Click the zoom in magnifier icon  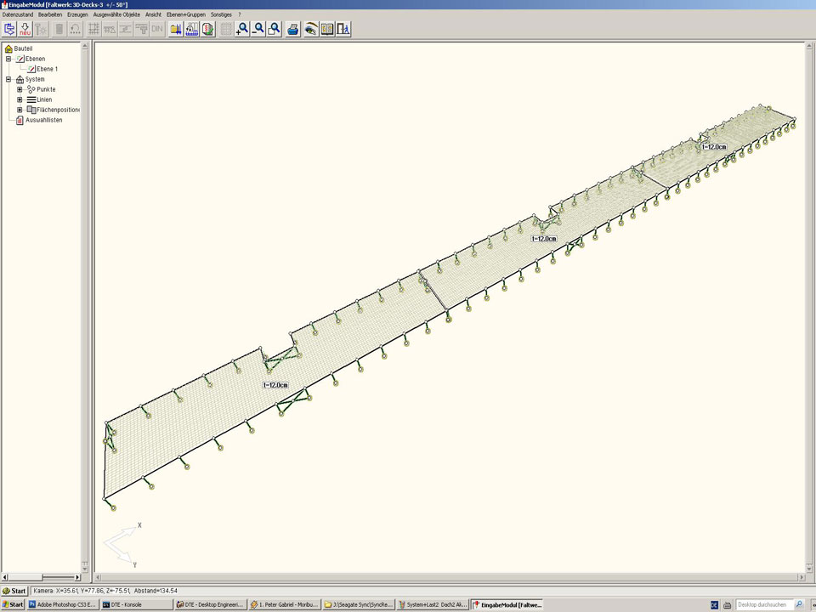click(x=242, y=29)
